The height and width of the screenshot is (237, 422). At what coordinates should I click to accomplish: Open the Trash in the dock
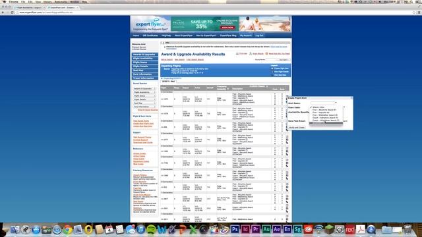407,230
